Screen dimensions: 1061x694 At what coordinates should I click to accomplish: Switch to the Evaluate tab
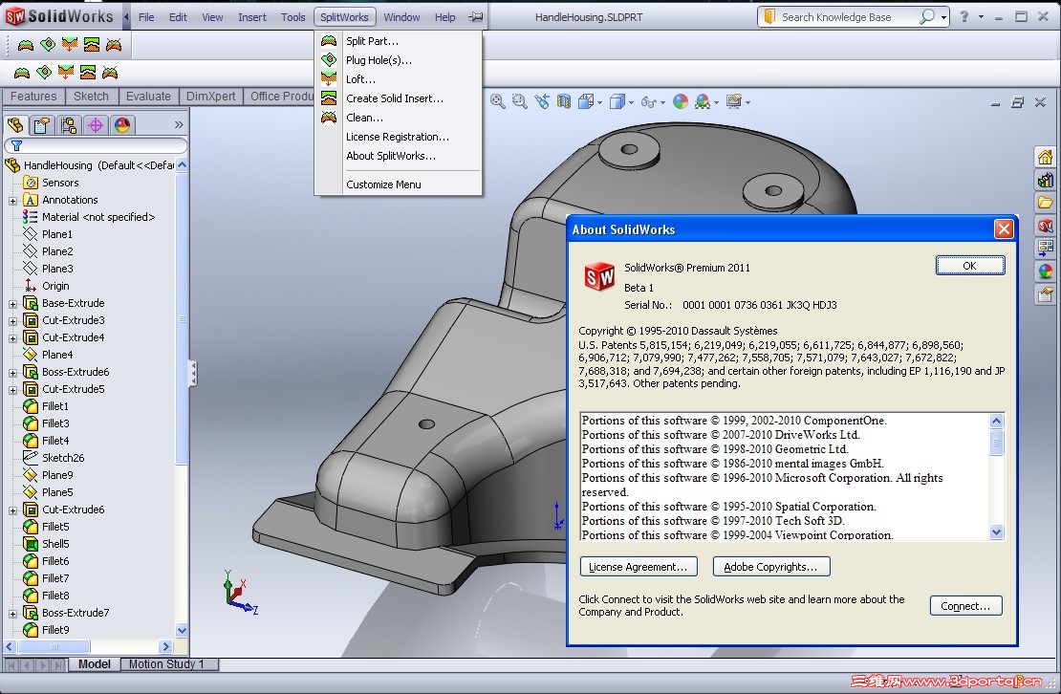(148, 96)
